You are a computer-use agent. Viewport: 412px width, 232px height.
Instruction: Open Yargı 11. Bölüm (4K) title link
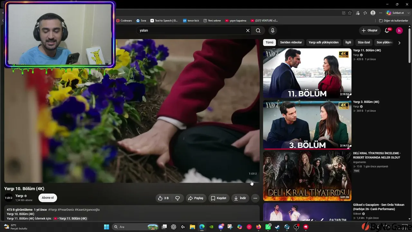[x=367, y=51]
